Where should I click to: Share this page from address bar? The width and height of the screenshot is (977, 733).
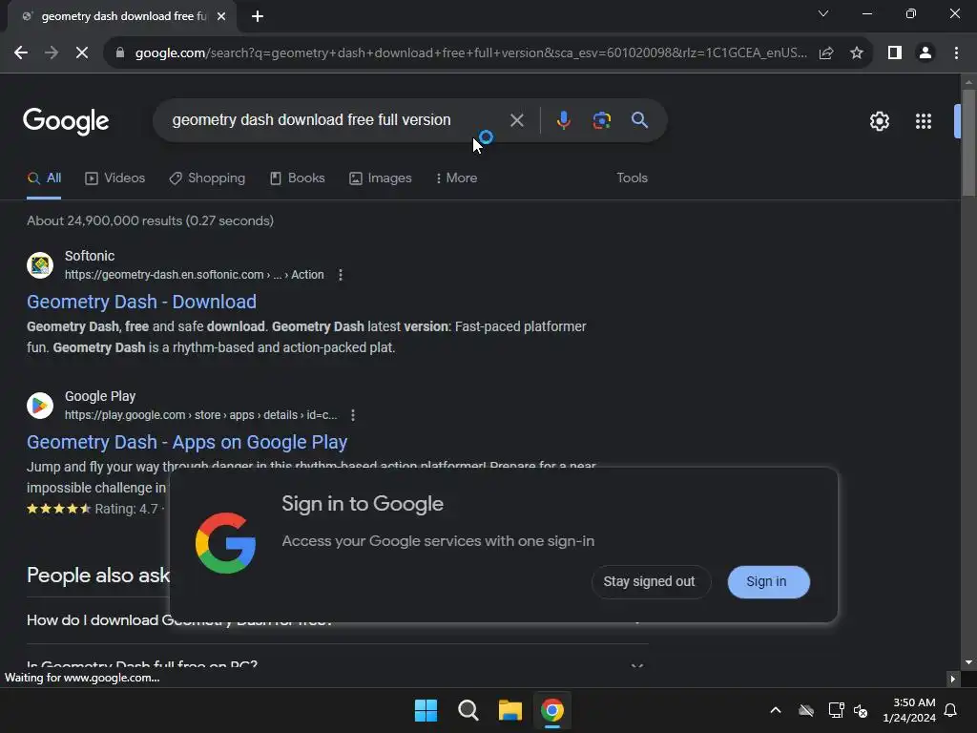pos(826,53)
